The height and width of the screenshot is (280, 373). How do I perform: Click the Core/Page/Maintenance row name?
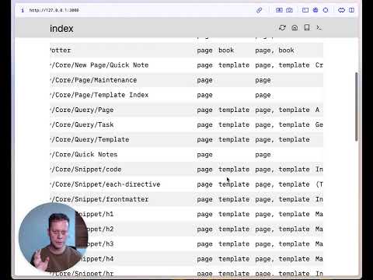point(93,80)
